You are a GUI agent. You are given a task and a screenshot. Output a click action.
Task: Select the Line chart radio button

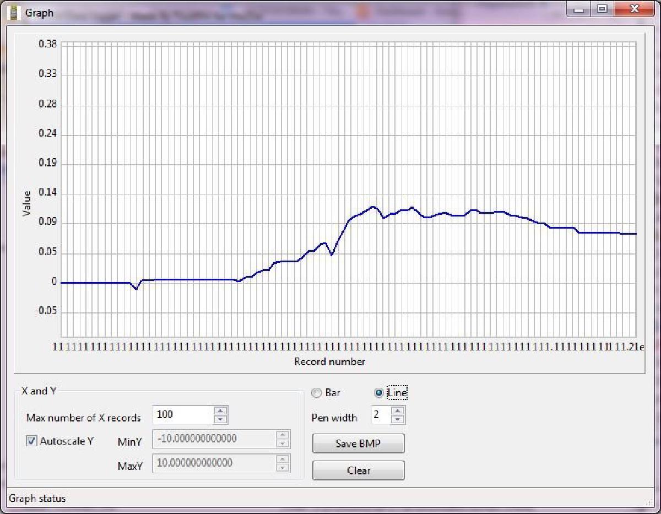pos(378,393)
